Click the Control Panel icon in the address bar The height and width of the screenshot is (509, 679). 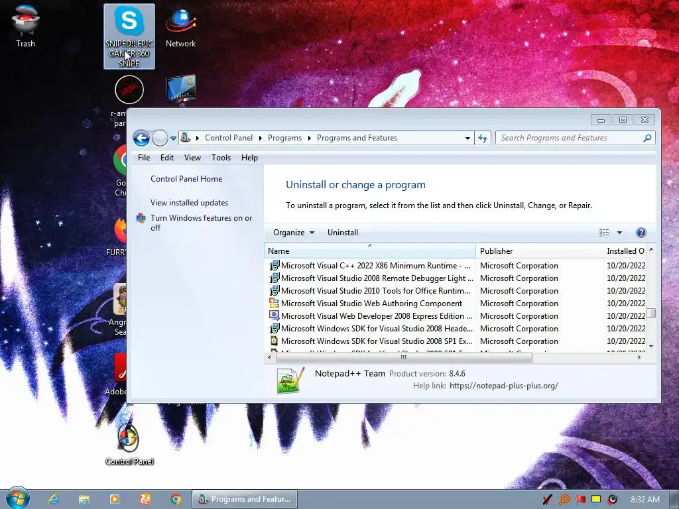(x=186, y=138)
